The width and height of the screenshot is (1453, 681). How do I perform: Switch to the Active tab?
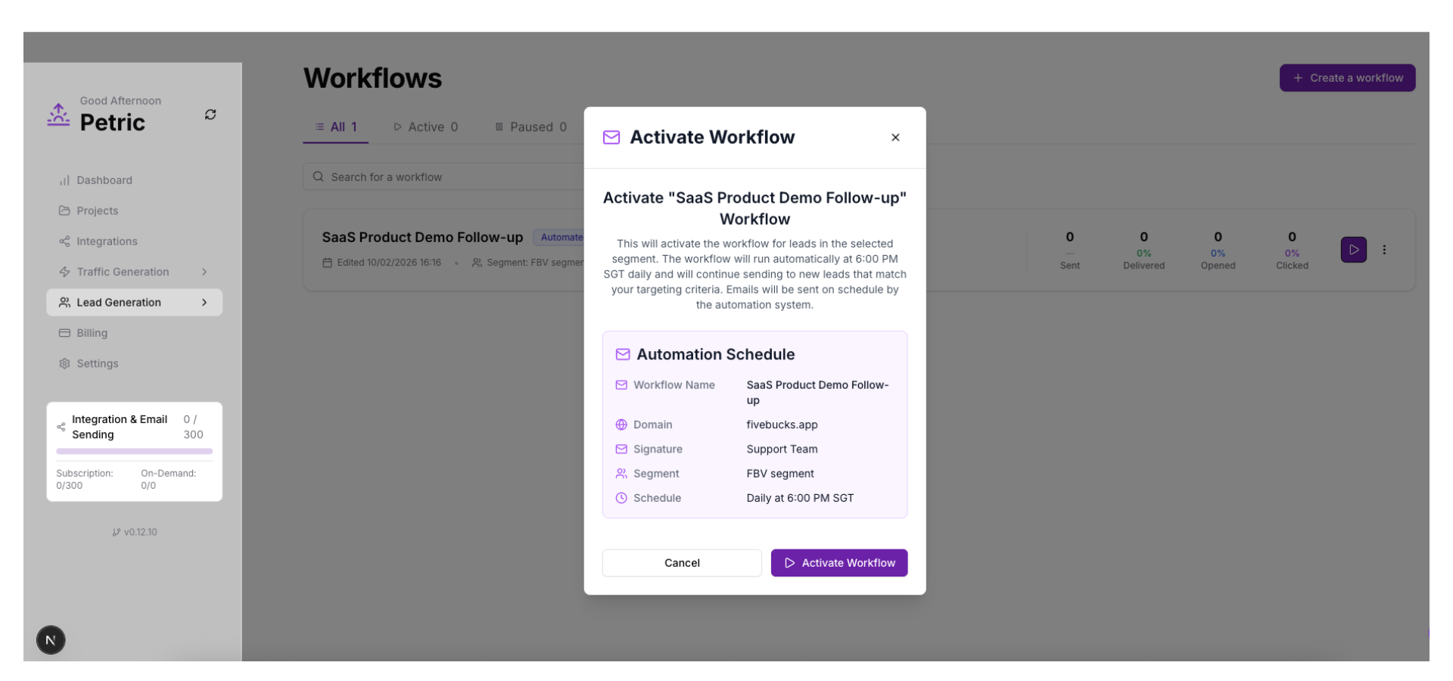425,127
